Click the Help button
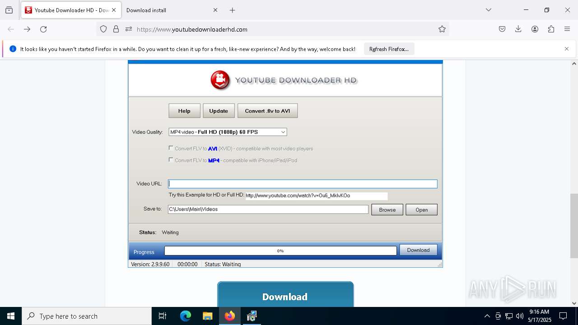Image resolution: width=578 pixels, height=325 pixels. tap(184, 111)
